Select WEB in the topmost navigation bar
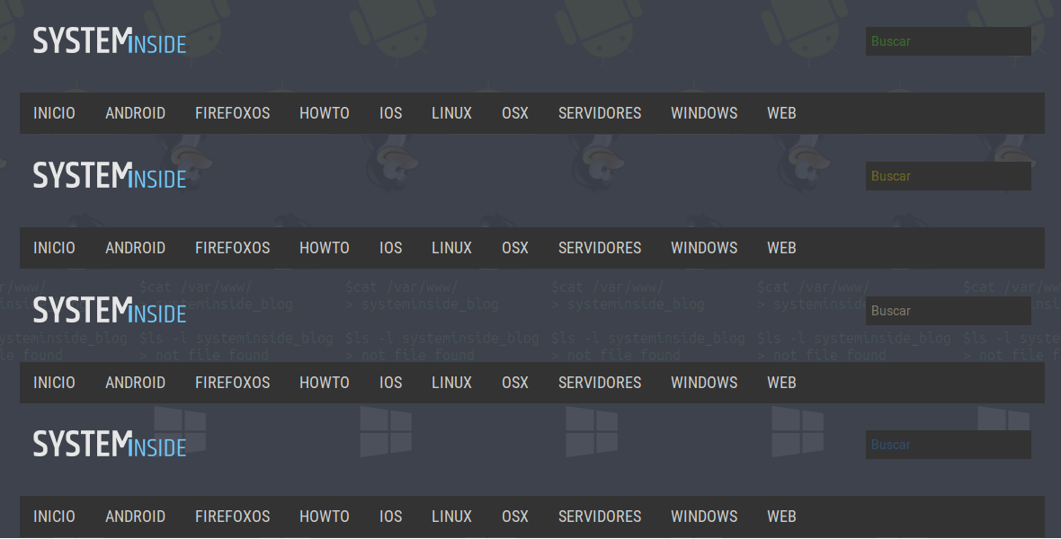Screen dimensions: 1061x539 point(781,113)
